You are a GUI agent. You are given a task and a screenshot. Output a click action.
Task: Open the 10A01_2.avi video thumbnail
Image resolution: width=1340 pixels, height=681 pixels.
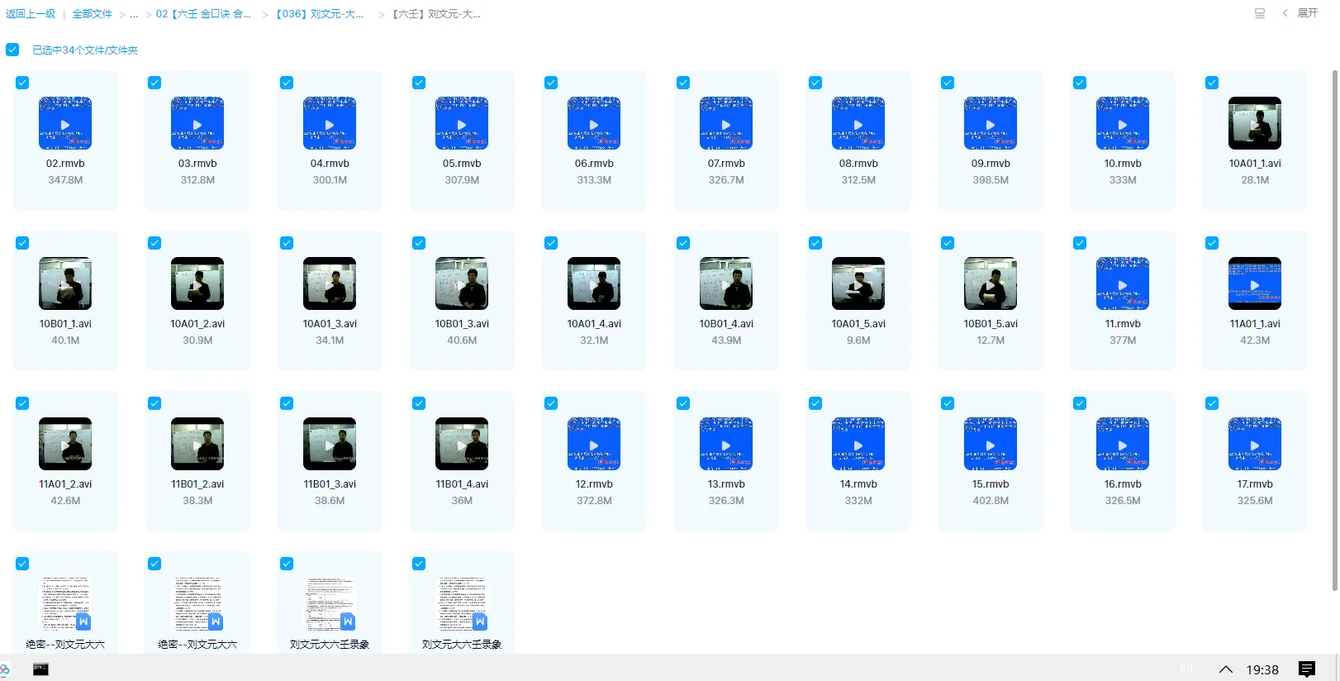click(197, 283)
